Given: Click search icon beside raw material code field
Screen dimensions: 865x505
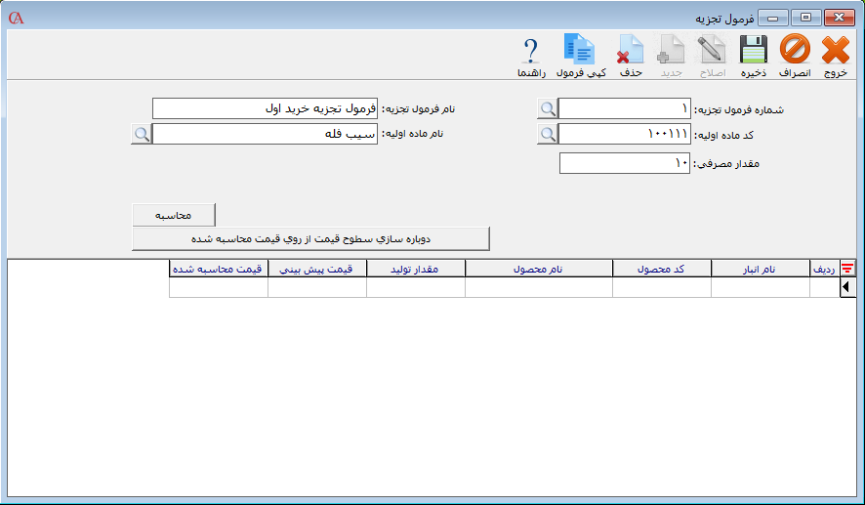Looking at the screenshot, I should point(548,134).
